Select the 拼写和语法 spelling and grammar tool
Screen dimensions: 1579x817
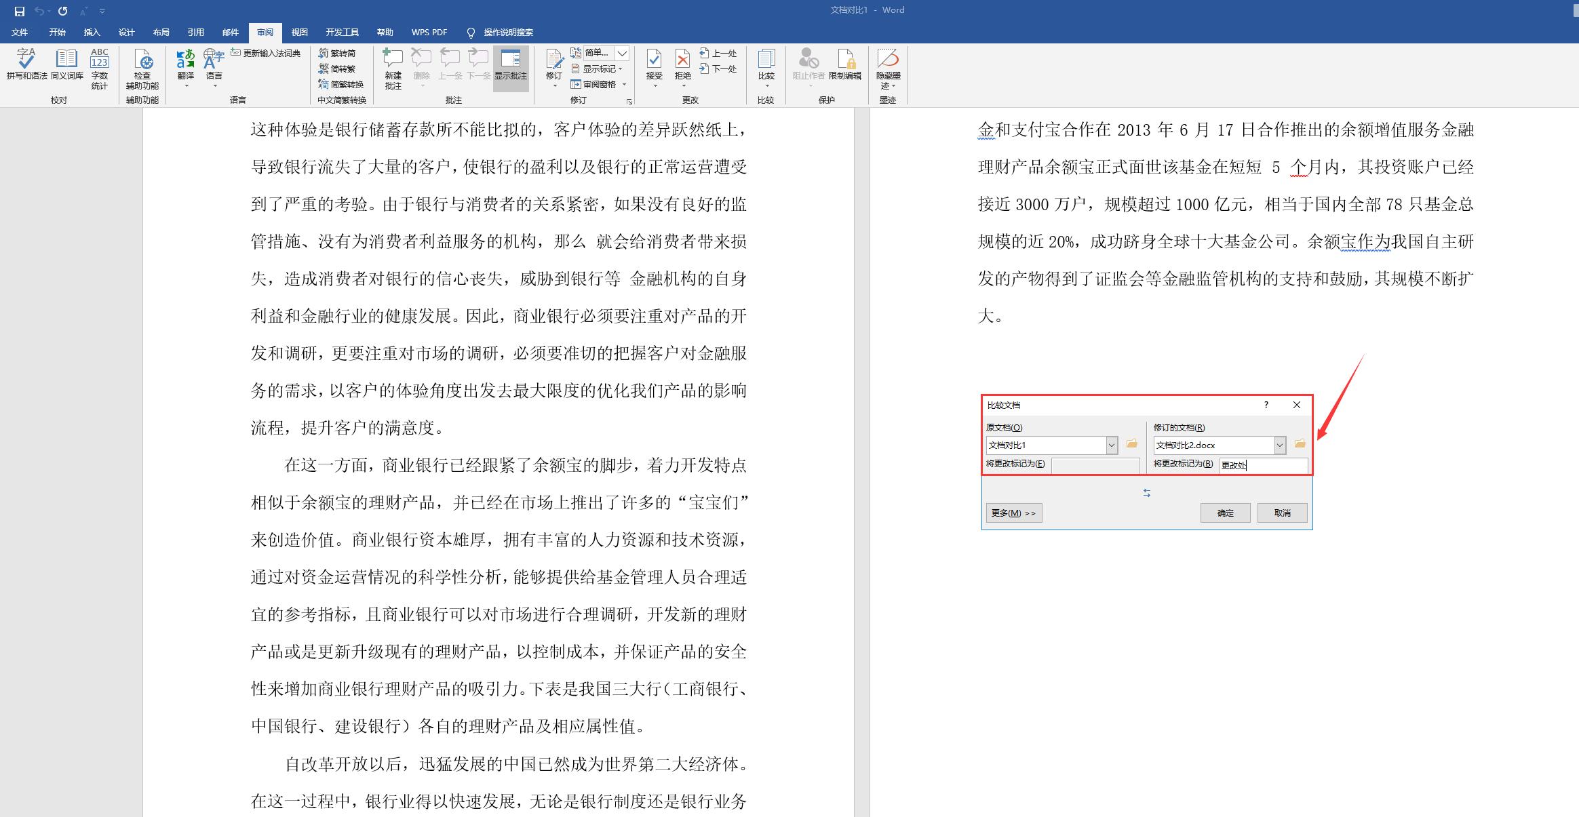pos(26,68)
